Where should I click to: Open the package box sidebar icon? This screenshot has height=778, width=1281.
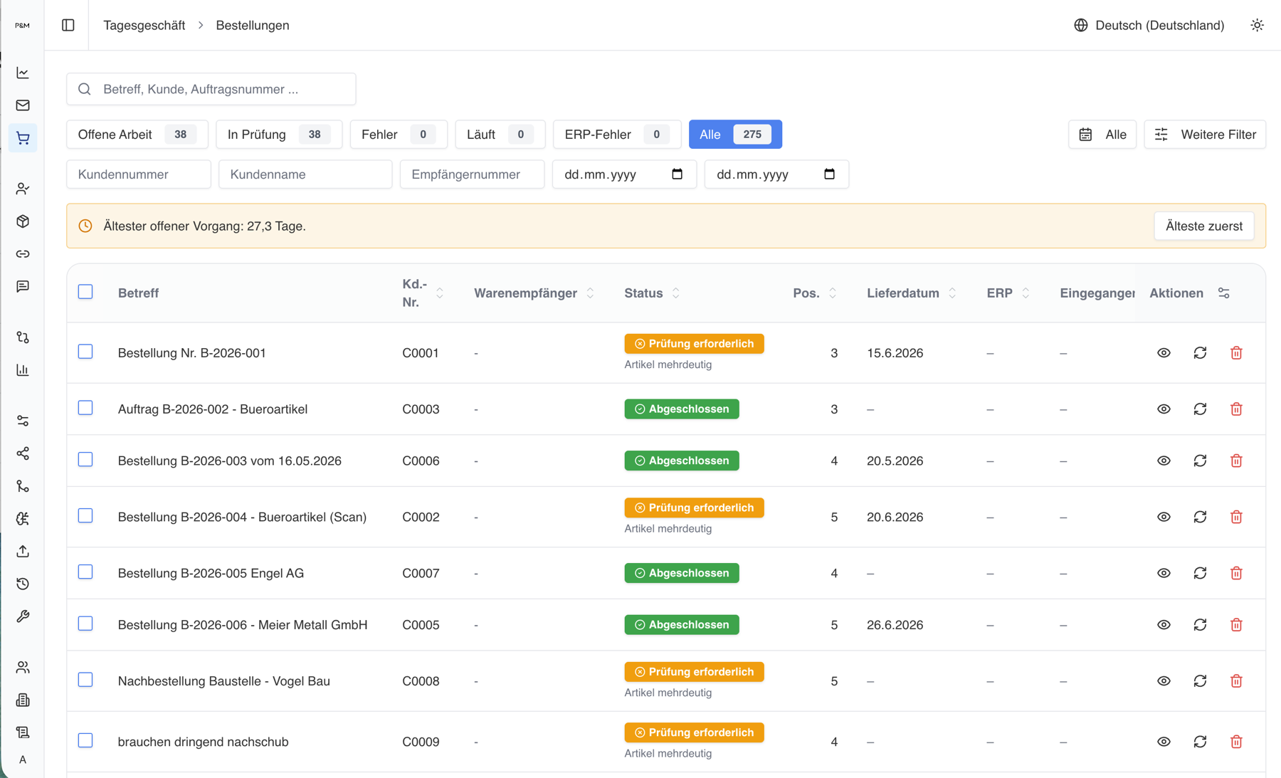(x=23, y=221)
